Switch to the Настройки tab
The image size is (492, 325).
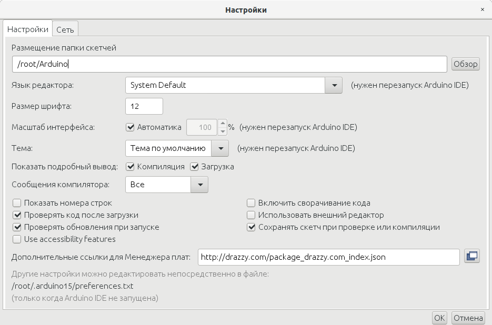click(x=27, y=29)
